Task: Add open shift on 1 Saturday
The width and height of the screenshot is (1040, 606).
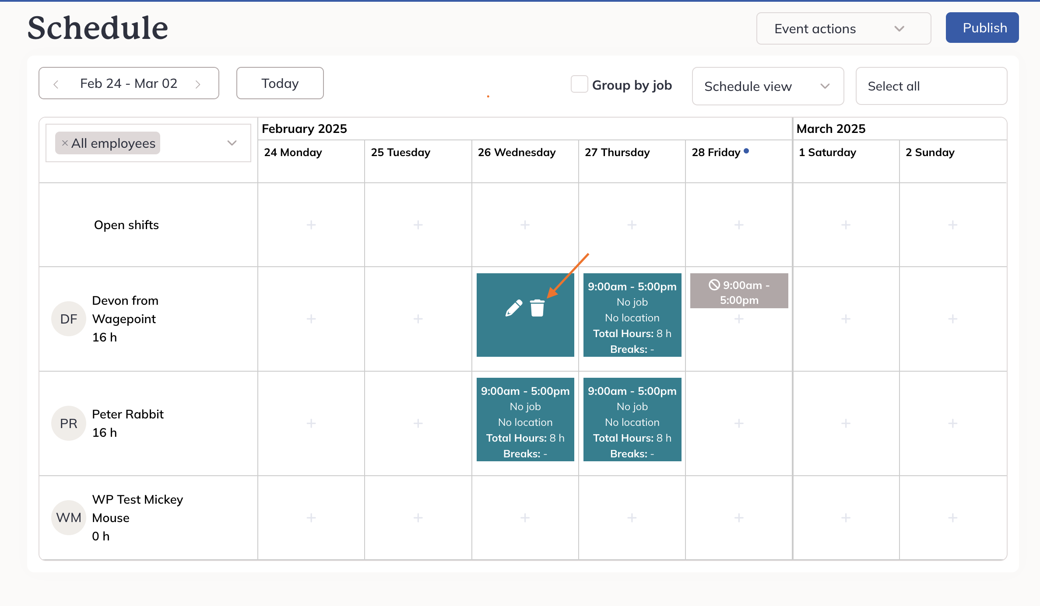Action: point(846,225)
